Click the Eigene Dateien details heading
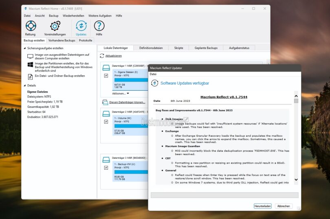The height and width of the screenshot is (219, 330). tap(37, 92)
